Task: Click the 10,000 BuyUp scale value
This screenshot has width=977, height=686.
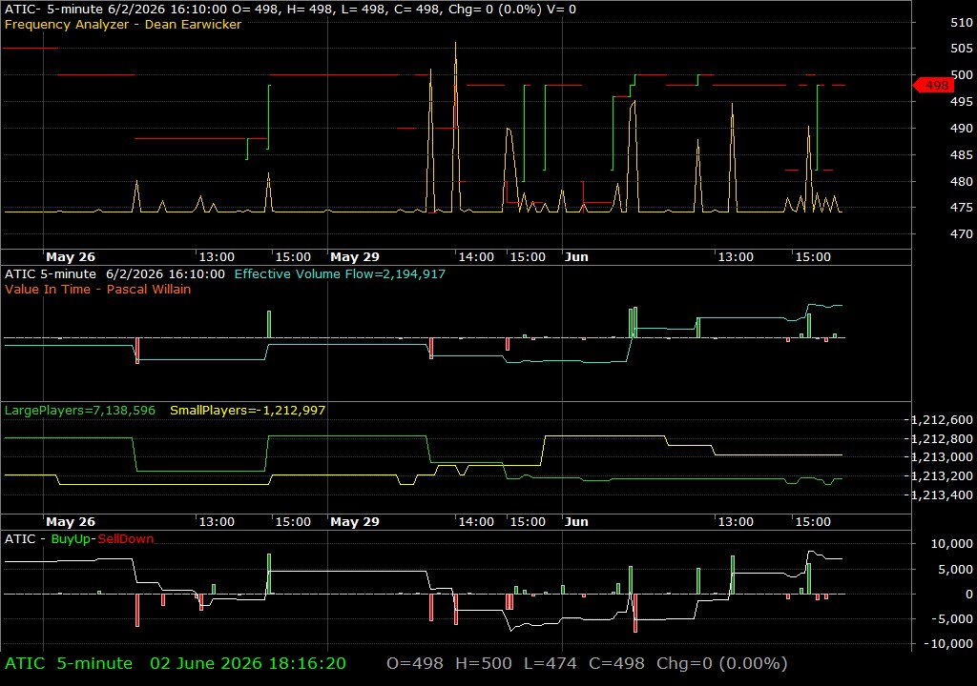Action: point(951,544)
